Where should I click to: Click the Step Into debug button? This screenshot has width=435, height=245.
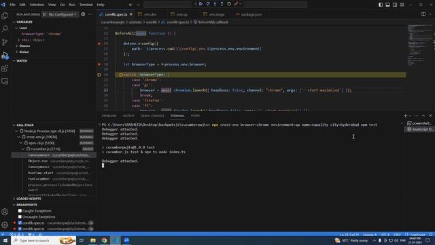point(215,4)
